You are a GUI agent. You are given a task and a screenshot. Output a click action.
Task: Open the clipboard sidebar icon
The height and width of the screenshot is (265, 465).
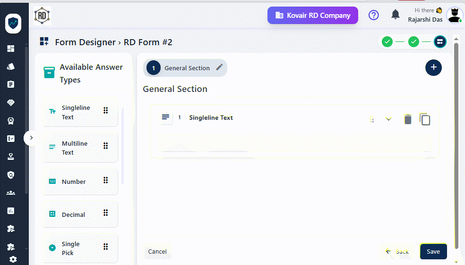pos(11,84)
